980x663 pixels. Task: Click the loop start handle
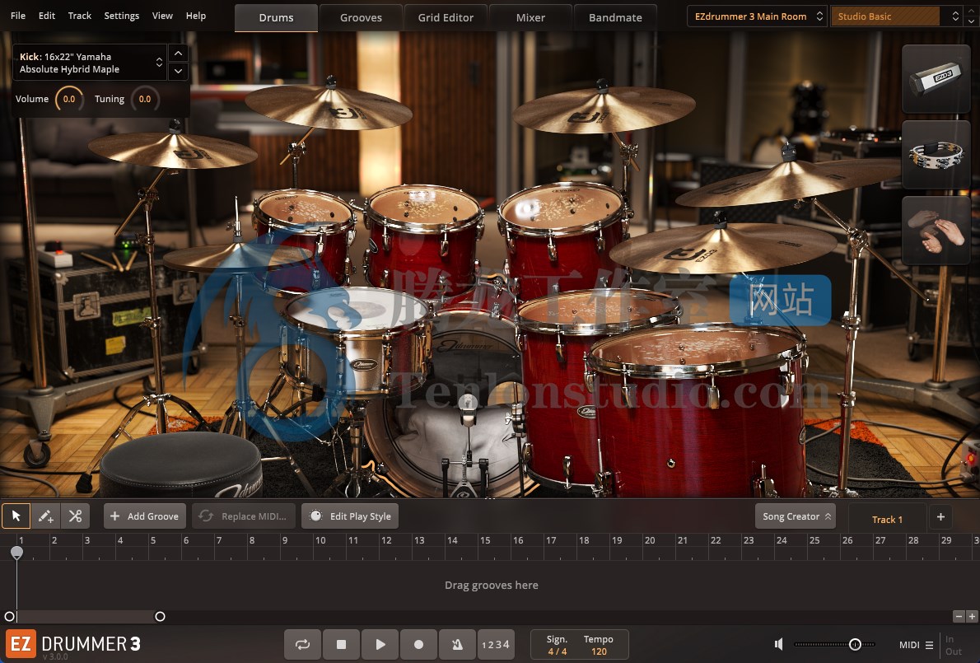pos(9,617)
